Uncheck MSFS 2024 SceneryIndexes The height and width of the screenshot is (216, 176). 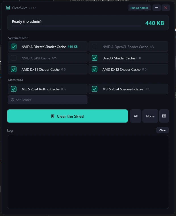coord(95,89)
